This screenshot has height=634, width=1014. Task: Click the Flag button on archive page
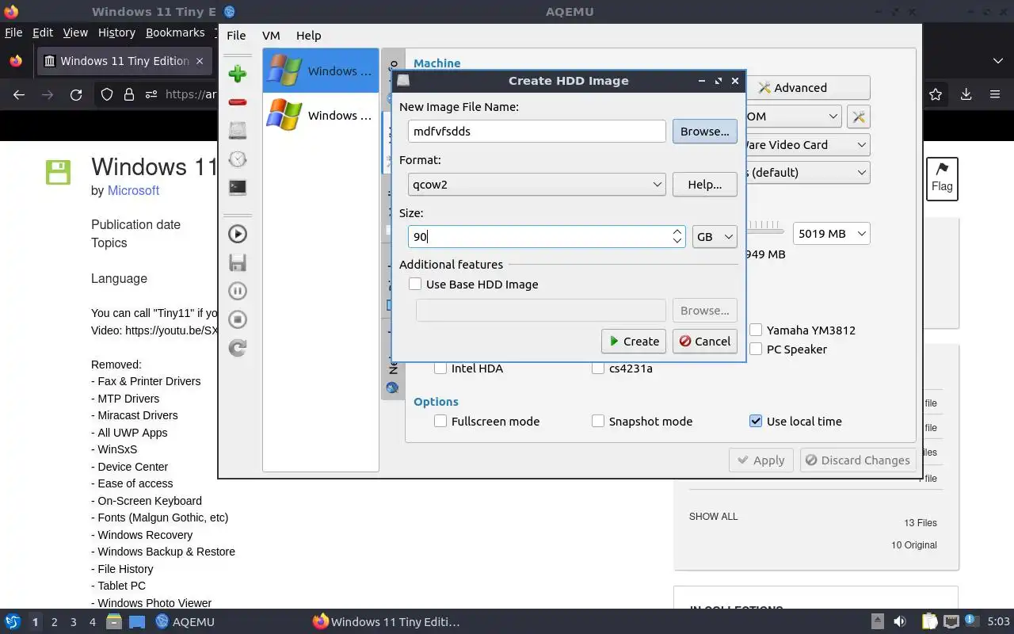click(942, 178)
